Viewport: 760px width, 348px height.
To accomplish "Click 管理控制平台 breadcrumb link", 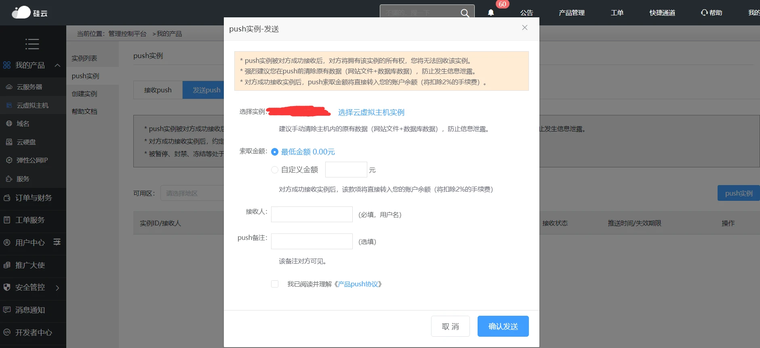I will pos(127,34).
